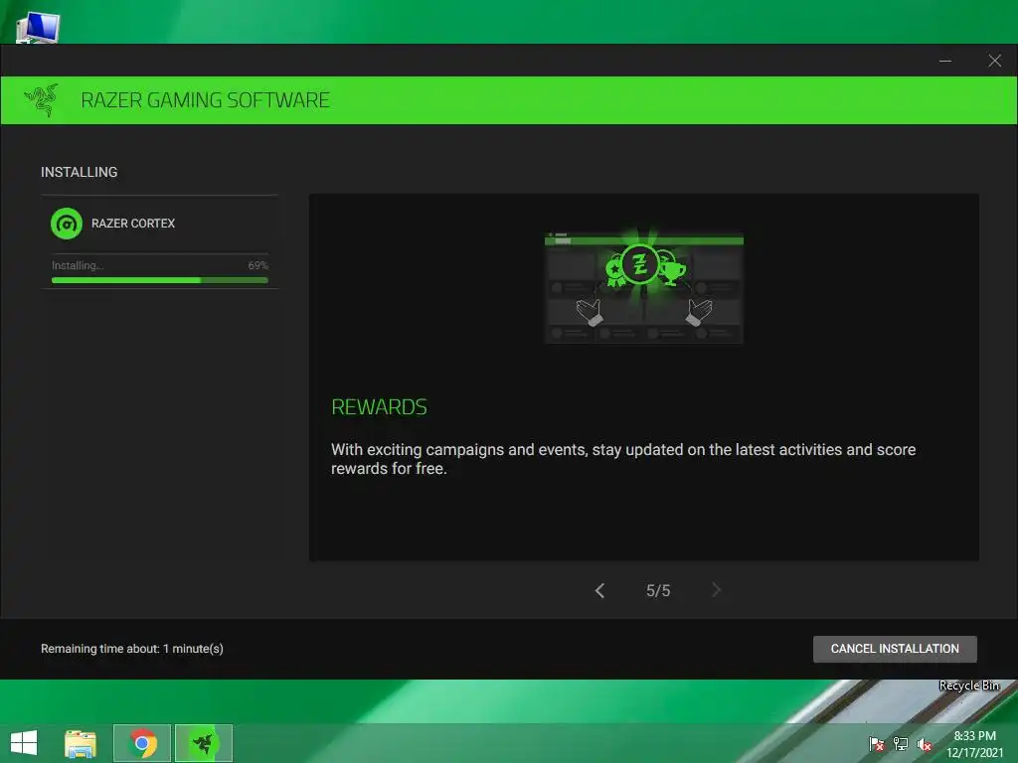Screen dimensions: 1018x763
Task: Click the Installing... status text
Action: tap(78, 265)
